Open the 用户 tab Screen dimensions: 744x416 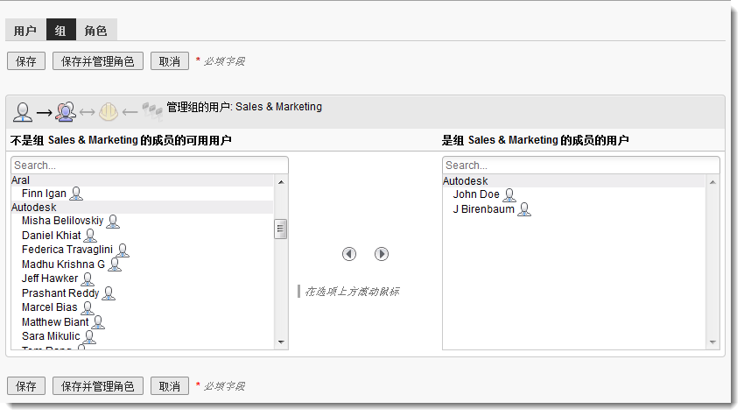(x=25, y=31)
